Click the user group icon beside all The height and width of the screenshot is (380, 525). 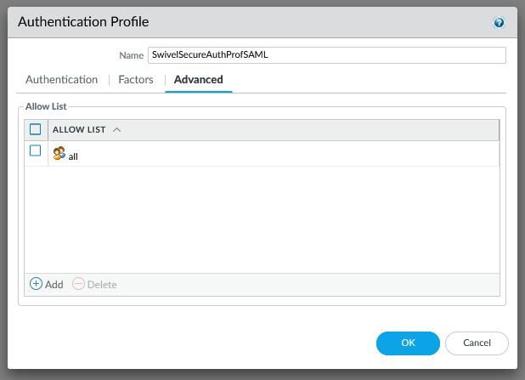(x=59, y=154)
